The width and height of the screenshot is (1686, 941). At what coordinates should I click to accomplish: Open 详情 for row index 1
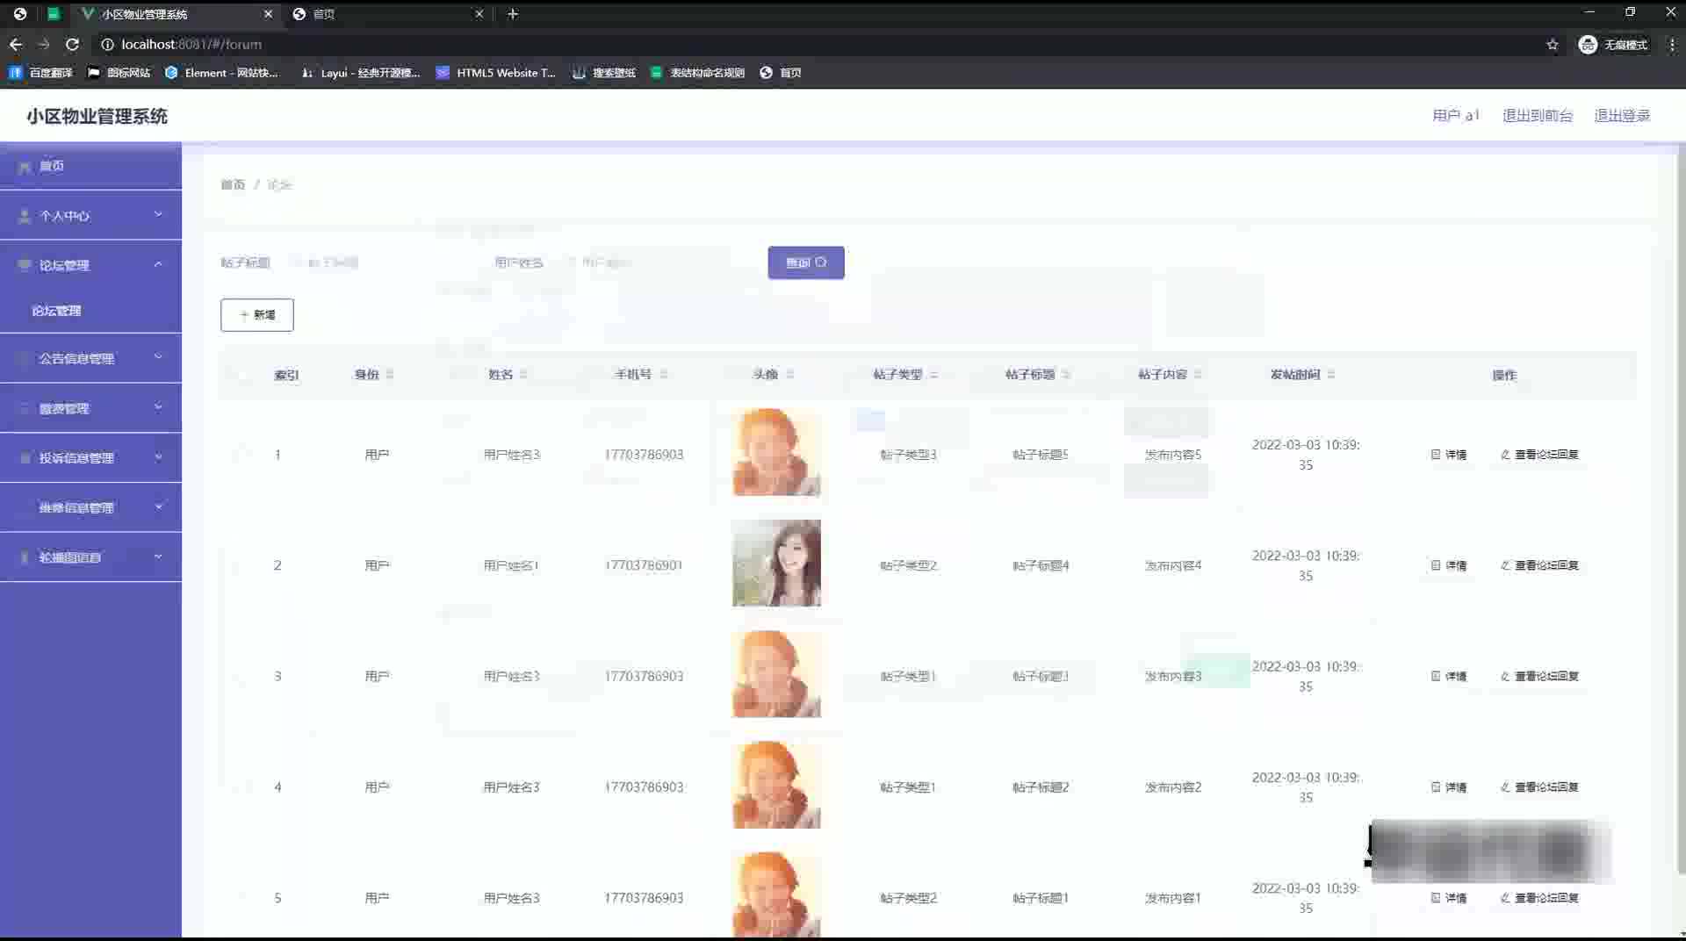[1449, 455]
